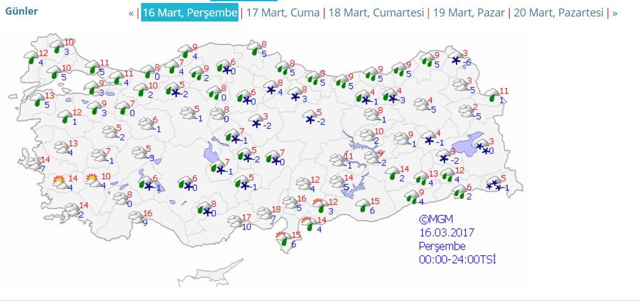Click the snow icon showing 3 / 0
Screen dimensions: 640x301
(x=482, y=145)
